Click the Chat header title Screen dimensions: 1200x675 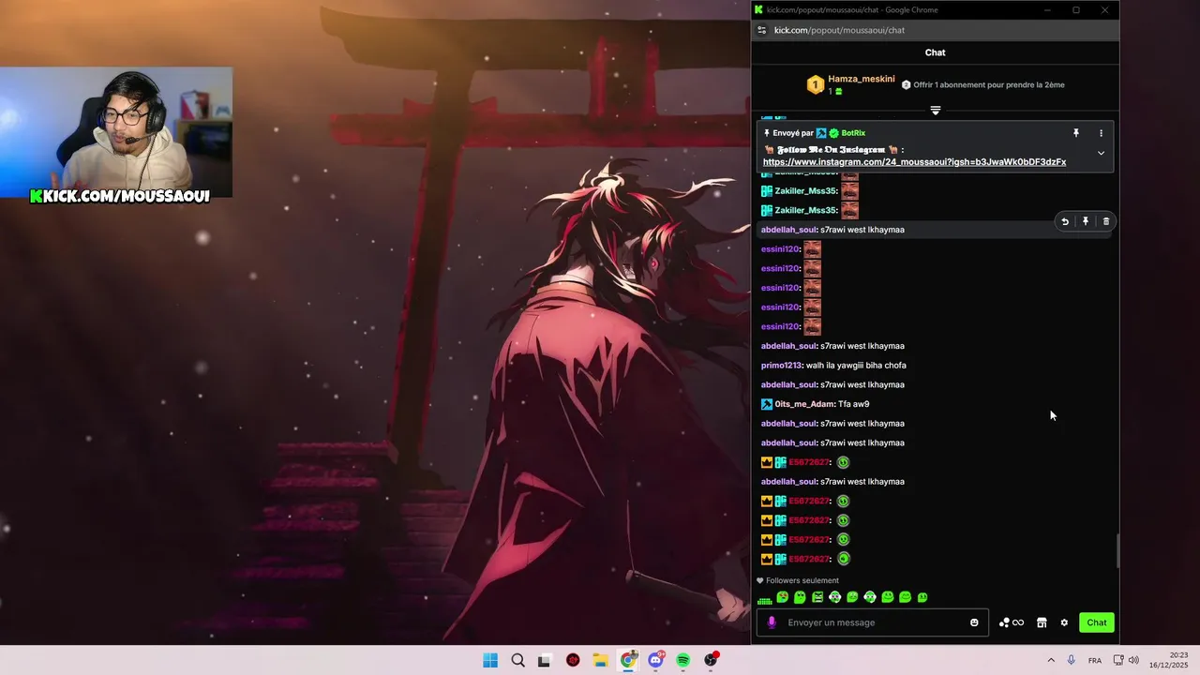pyautogui.click(x=935, y=52)
